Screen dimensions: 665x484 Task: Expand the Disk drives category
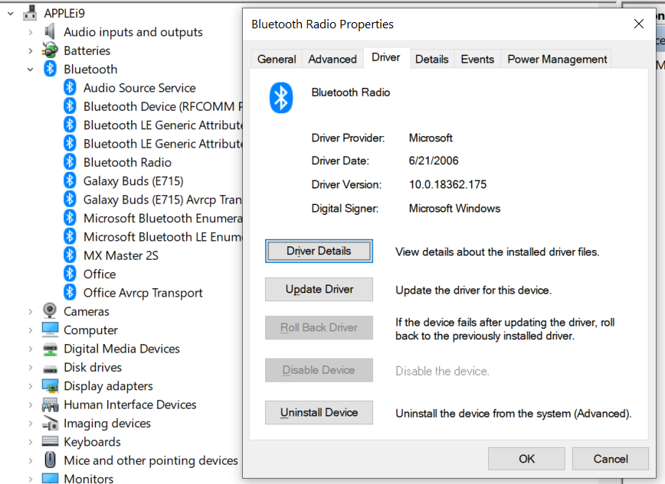tap(30, 368)
